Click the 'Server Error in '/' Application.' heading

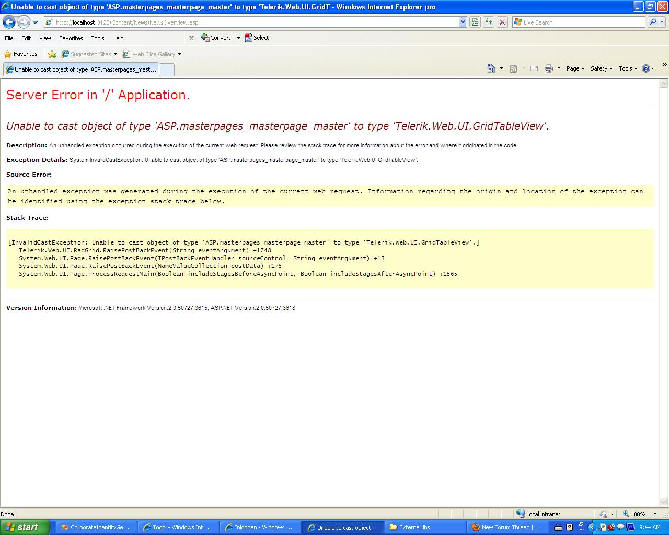pyautogui.click(x=98, y=95)
